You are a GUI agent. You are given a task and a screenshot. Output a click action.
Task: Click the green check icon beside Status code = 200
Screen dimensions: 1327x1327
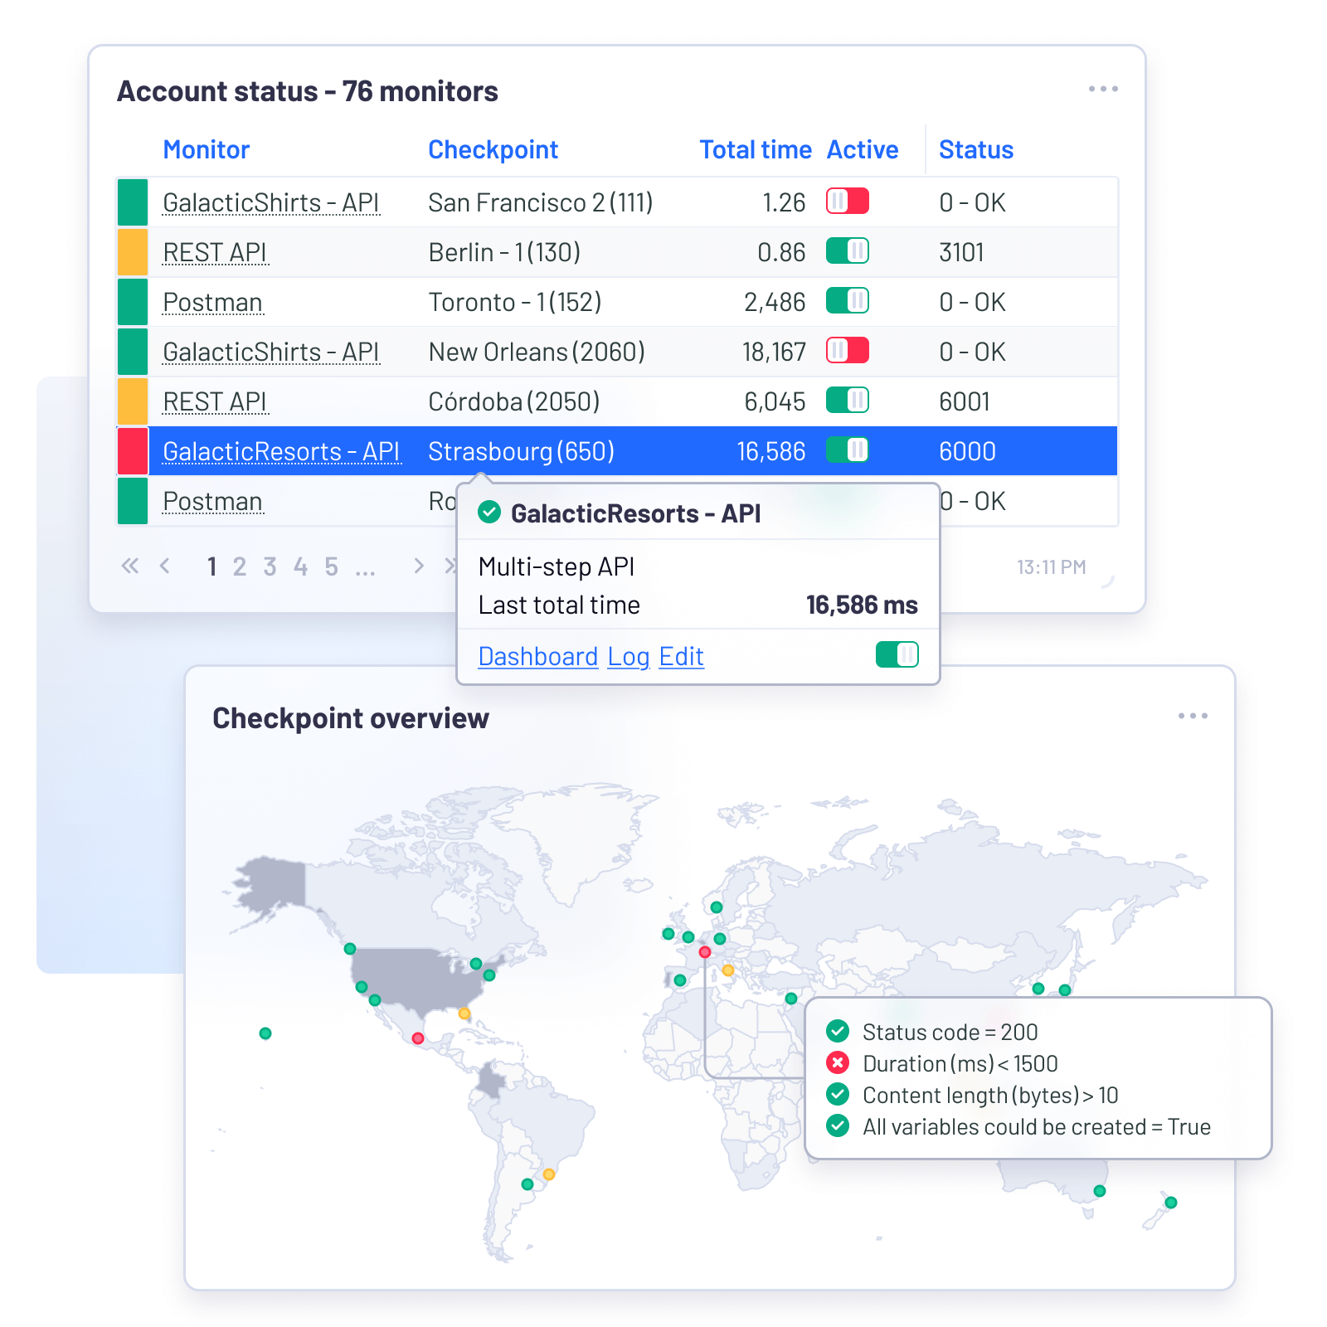[x=838, y=1032]
